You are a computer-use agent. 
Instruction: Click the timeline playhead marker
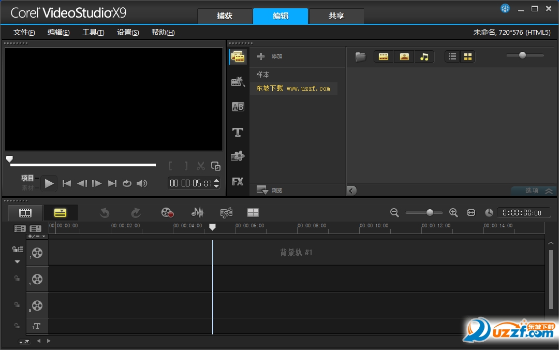212,227
